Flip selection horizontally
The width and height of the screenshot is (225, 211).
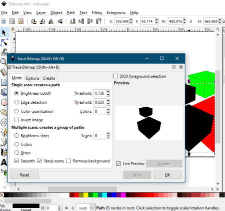pos(51,21)
